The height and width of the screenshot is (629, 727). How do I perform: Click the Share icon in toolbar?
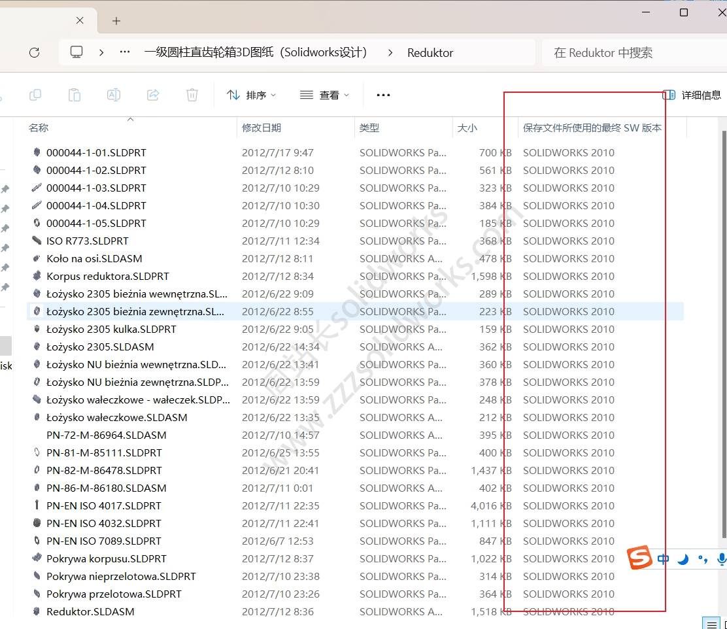pyautogui.click(x=153, y=95)
